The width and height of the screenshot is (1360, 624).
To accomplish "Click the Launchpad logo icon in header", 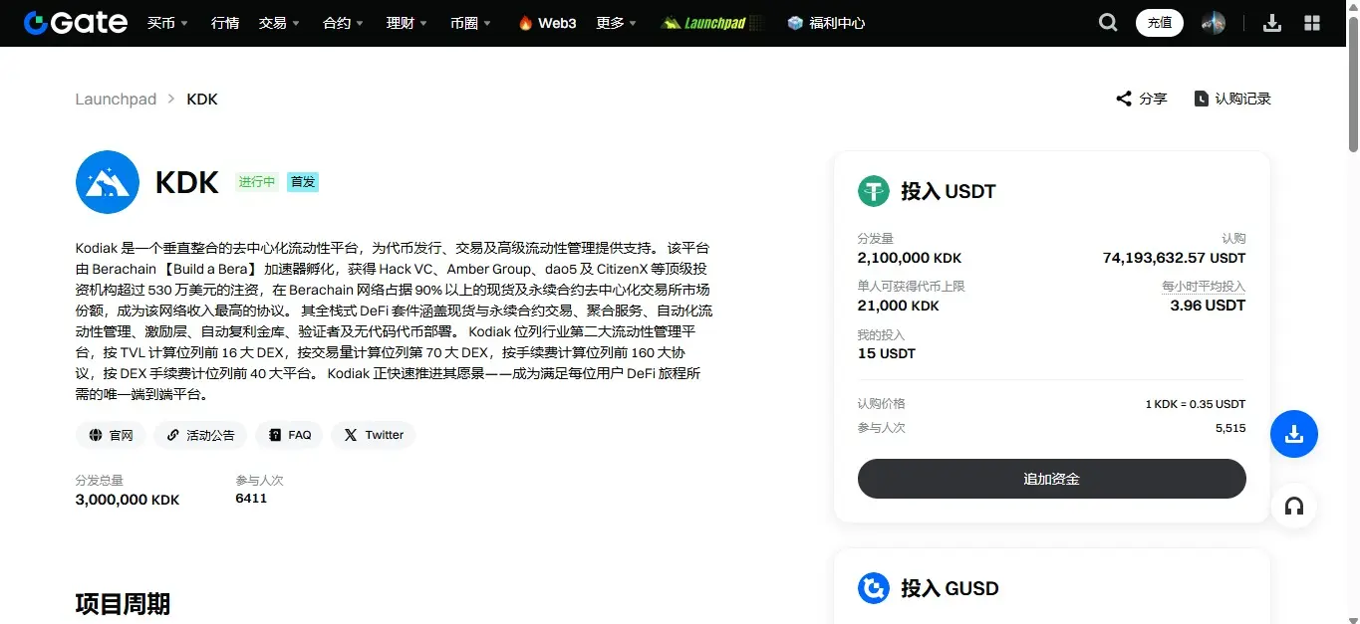I will coord(672,22).
